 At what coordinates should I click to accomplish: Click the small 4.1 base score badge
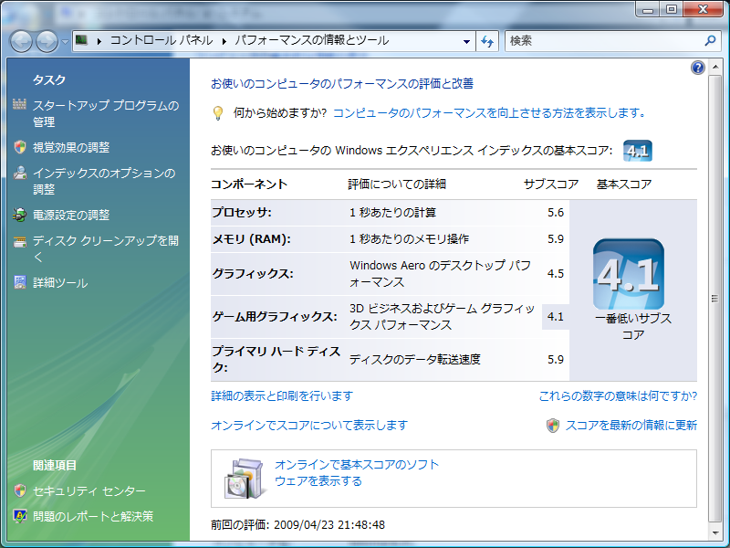coord(637,151)
